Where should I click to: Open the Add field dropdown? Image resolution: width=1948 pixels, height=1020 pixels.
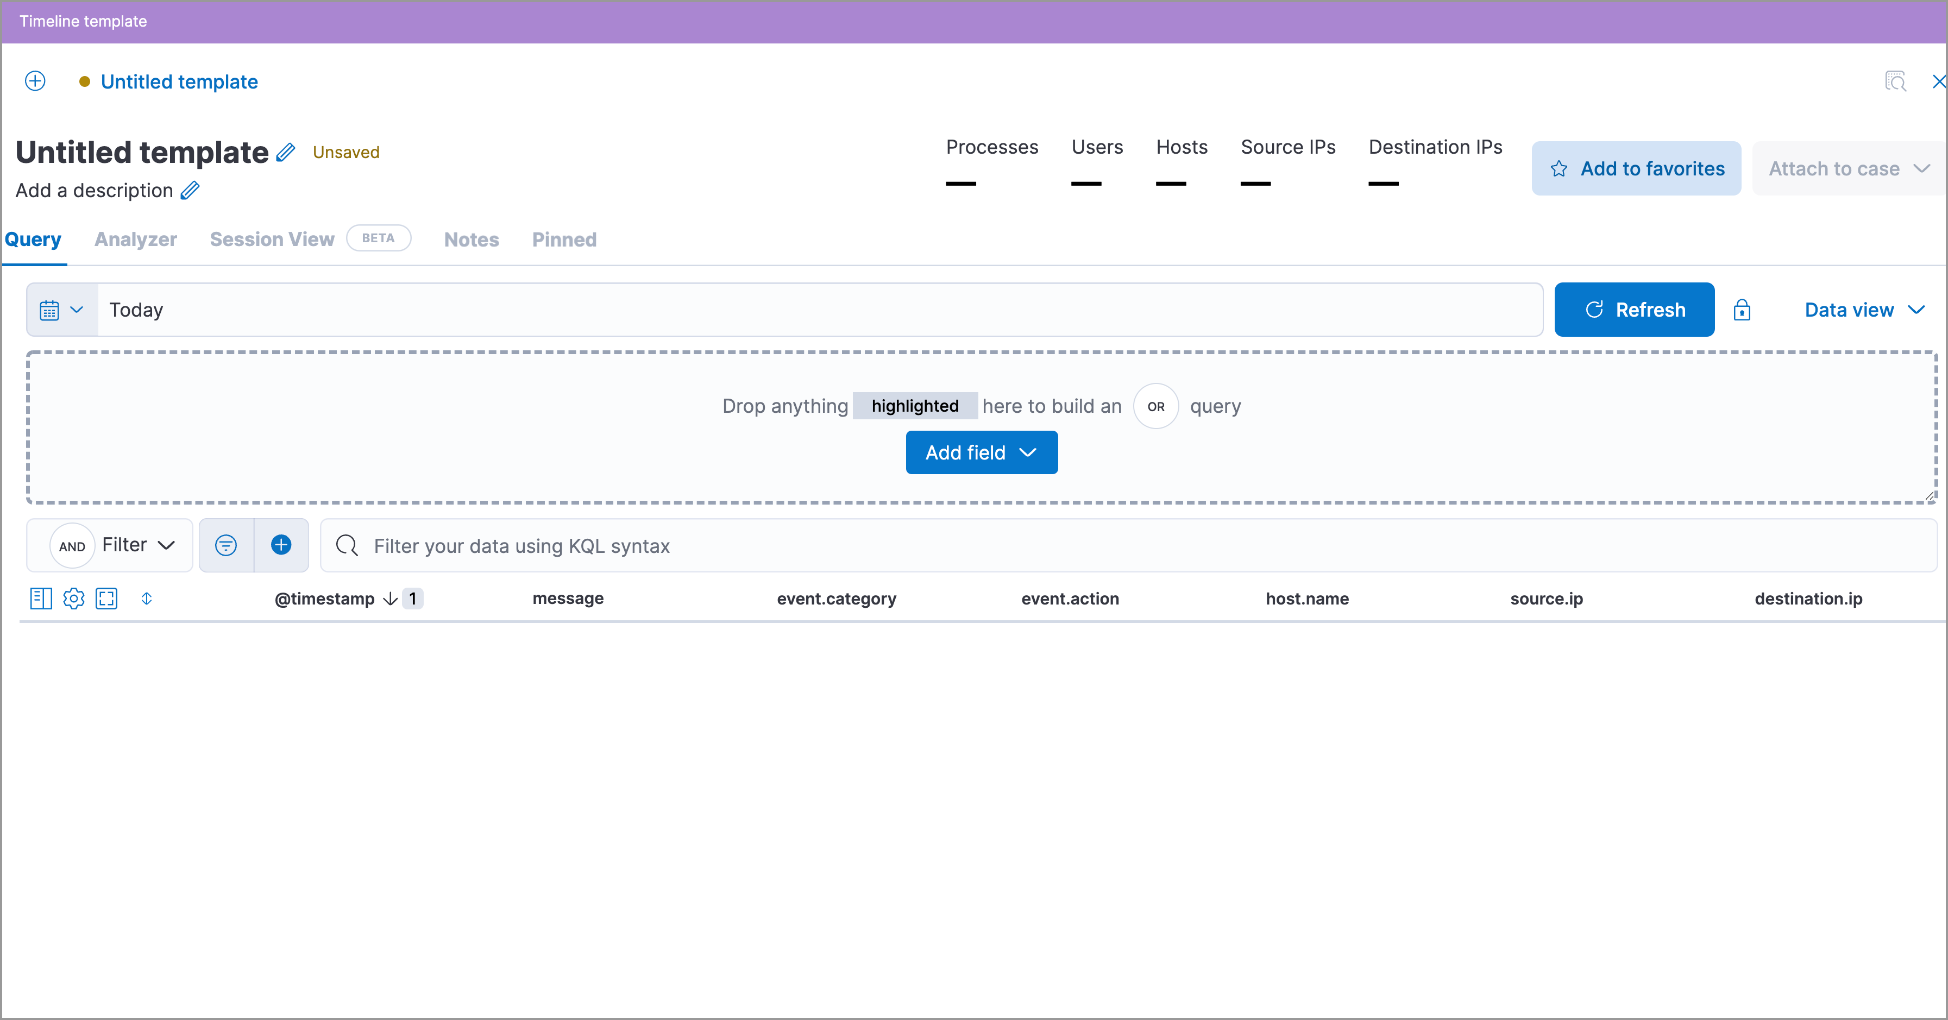pos(981,453)
